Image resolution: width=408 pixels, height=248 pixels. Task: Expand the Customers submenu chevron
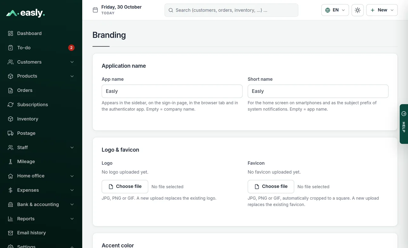coord(72,62)
